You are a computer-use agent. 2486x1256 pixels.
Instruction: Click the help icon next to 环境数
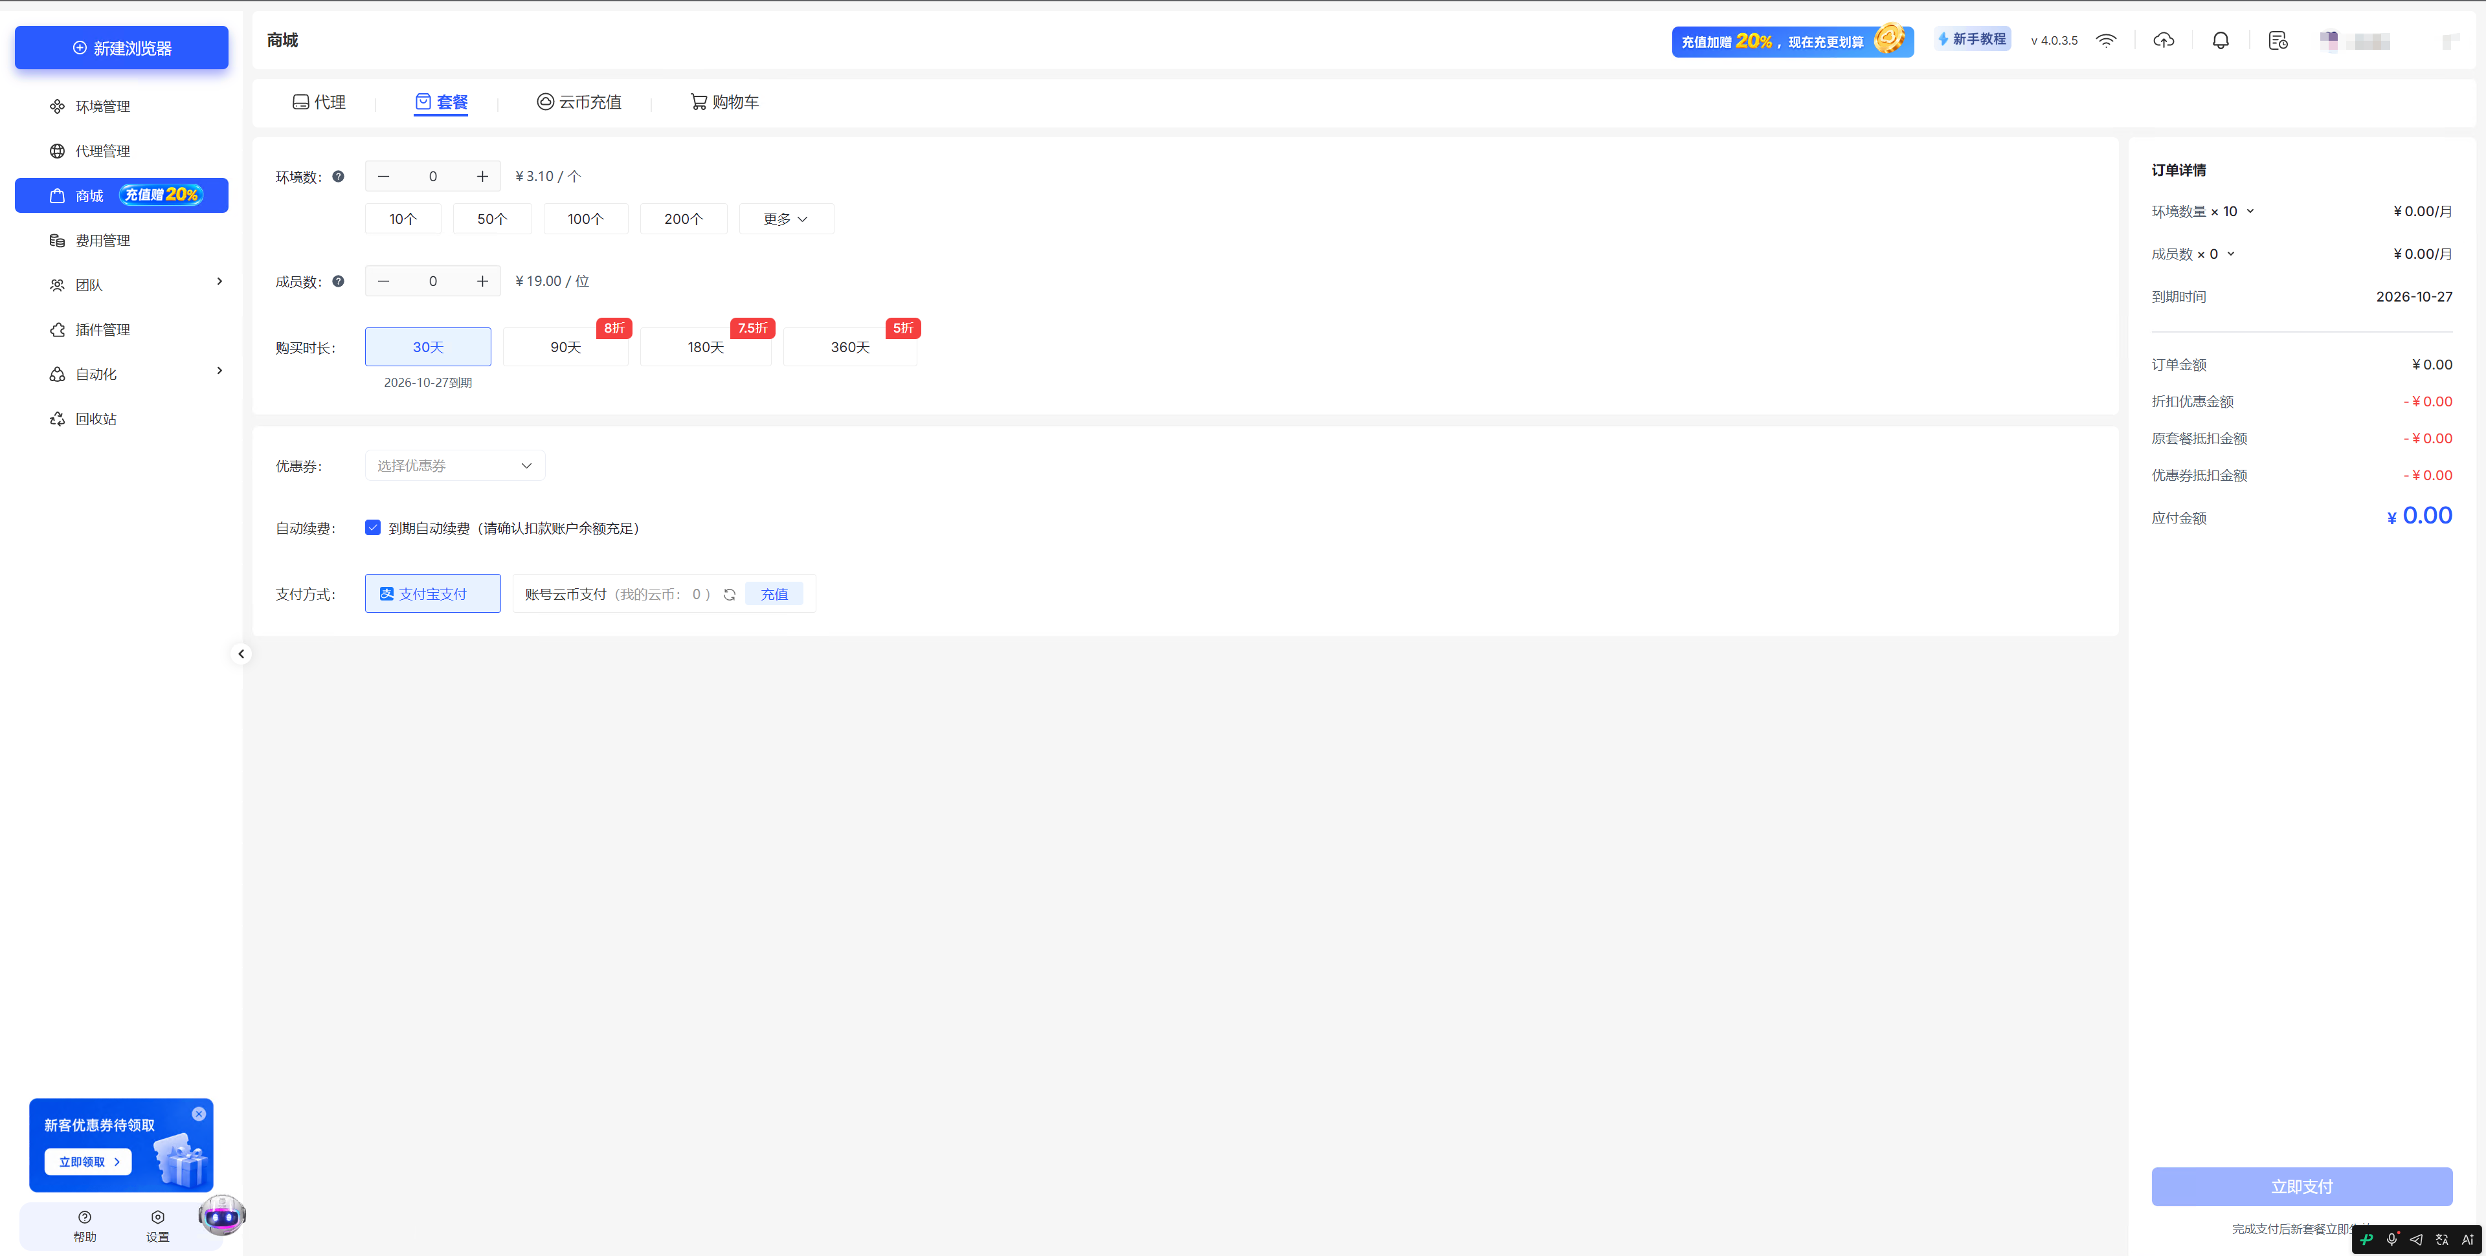coord(339,177)
